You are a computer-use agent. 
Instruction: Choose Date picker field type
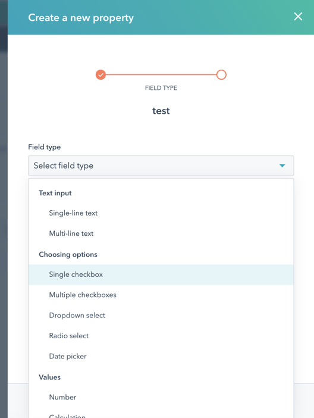pos(161,357)
